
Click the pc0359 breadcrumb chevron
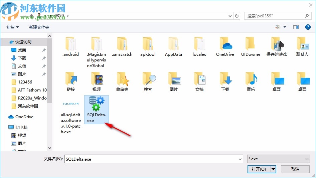click(68, 16)
